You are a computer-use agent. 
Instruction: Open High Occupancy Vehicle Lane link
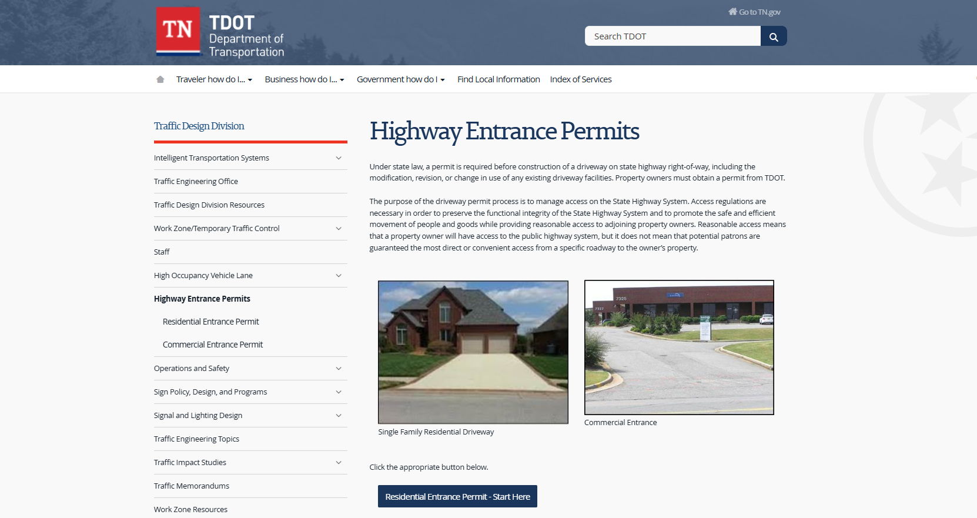tap(203, 276)
